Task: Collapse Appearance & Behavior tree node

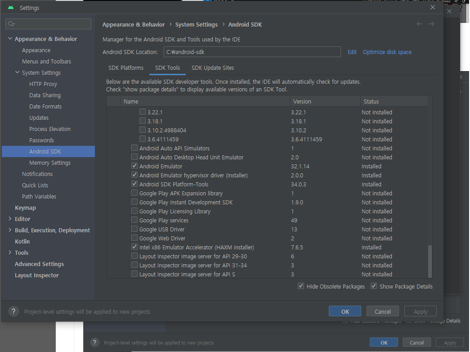Action: [10, 39]
